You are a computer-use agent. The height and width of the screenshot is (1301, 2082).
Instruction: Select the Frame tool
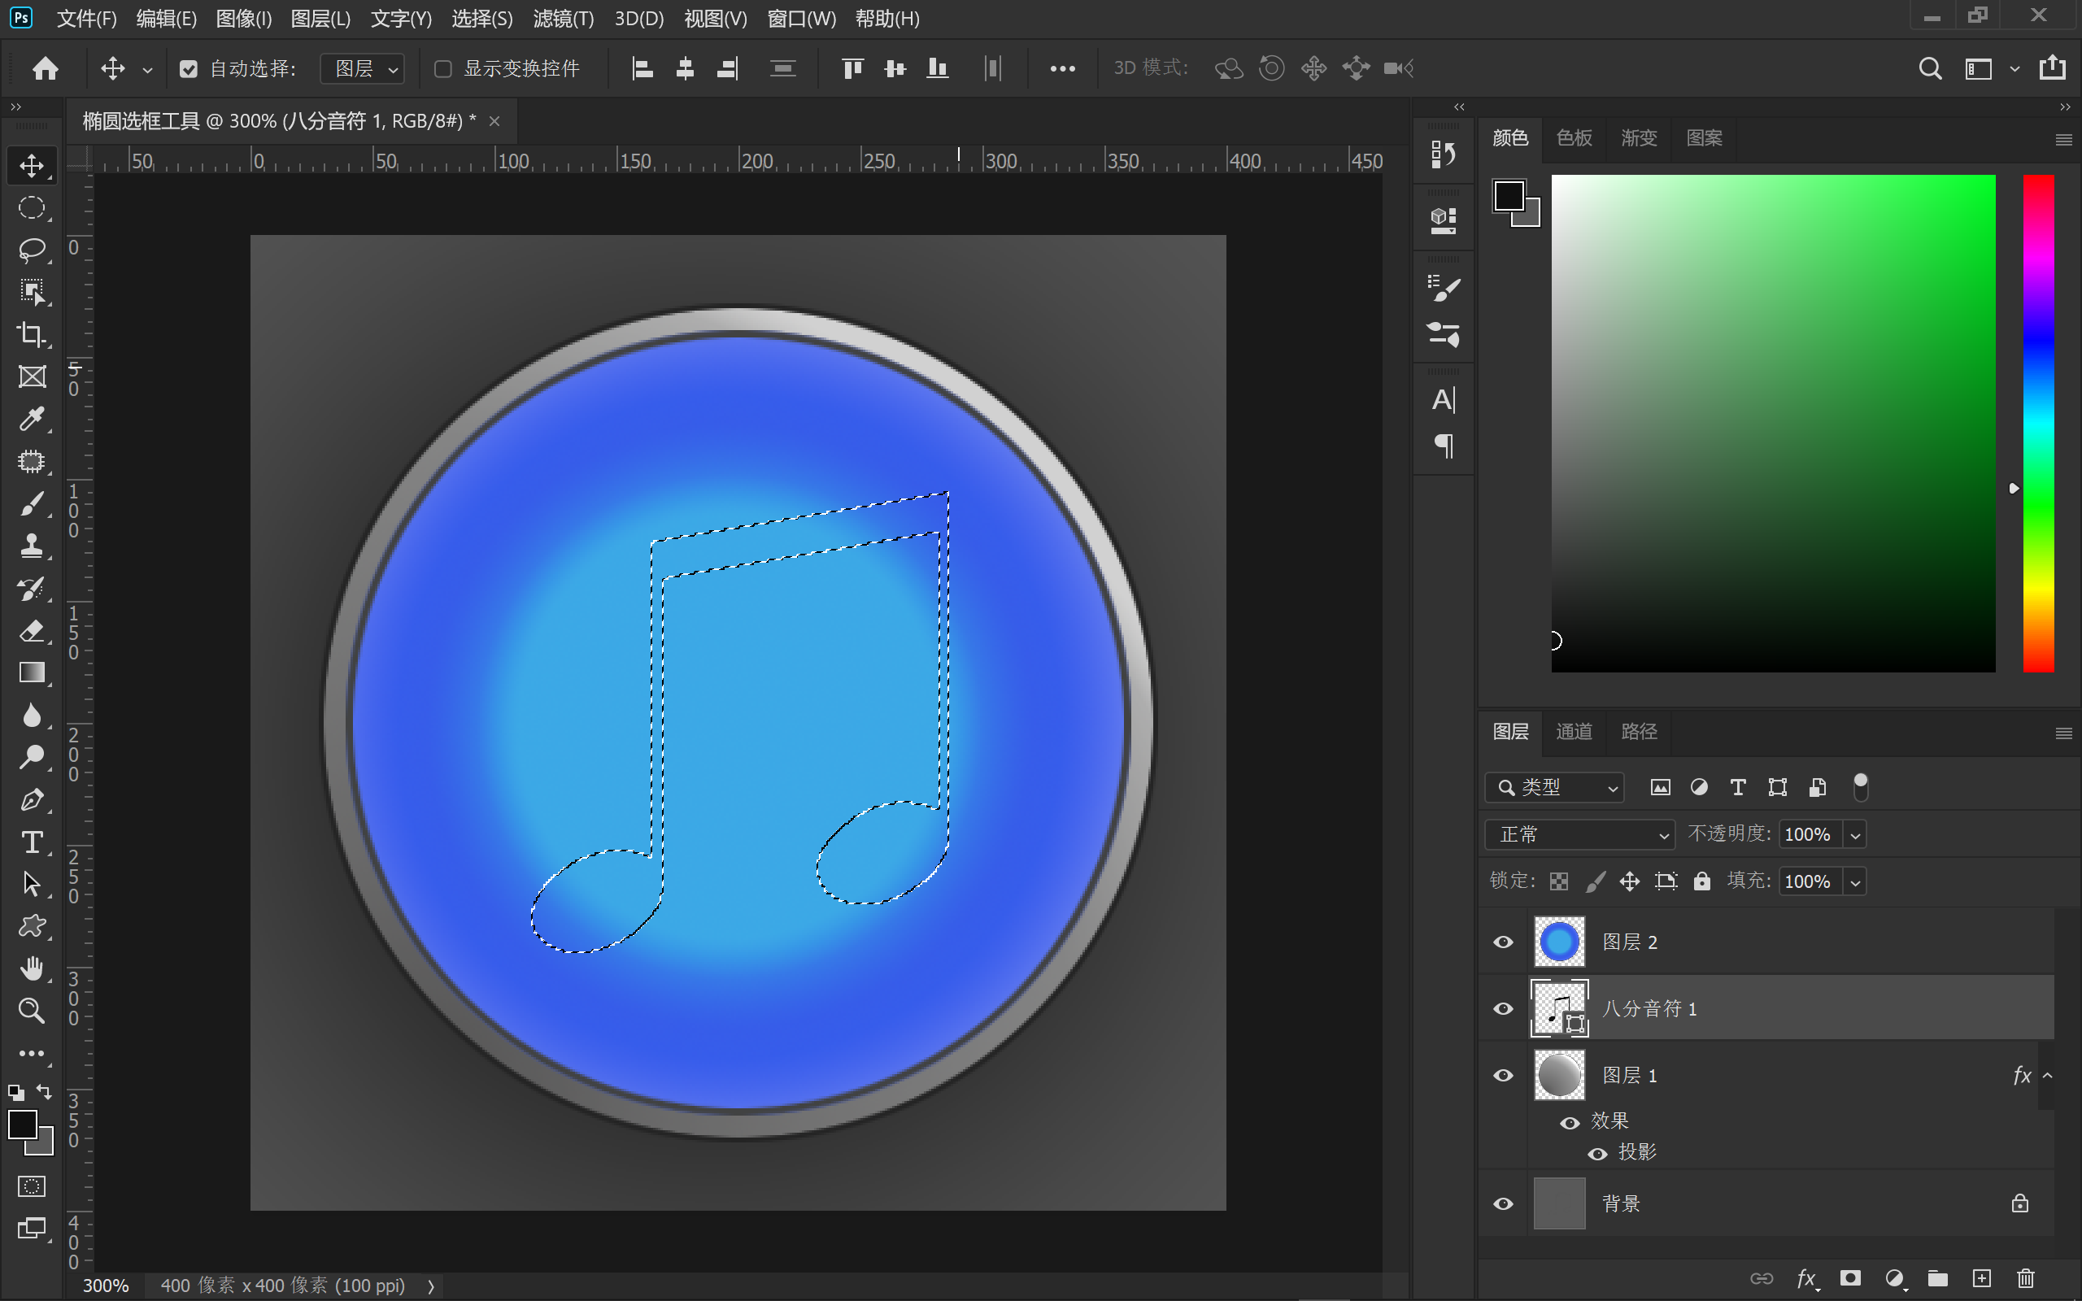point(32,376)
